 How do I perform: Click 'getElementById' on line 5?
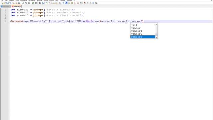37,21
